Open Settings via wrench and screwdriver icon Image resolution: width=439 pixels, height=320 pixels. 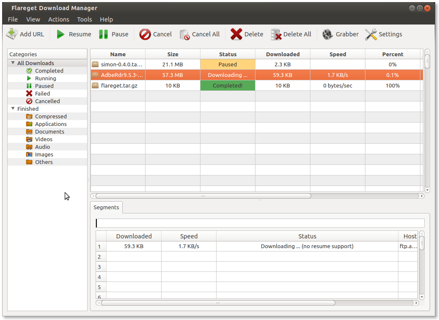click(370, 34)
